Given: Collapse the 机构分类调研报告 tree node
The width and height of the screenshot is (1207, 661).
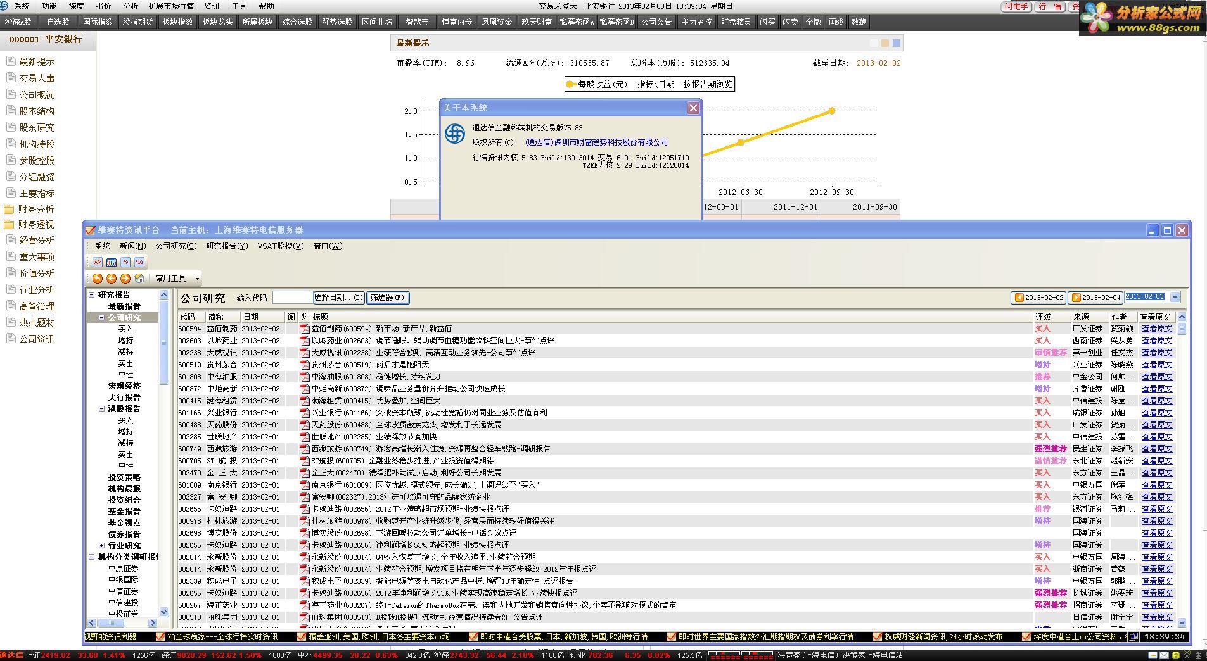Looking at the screenshot, I should click(x=92, y=557).
